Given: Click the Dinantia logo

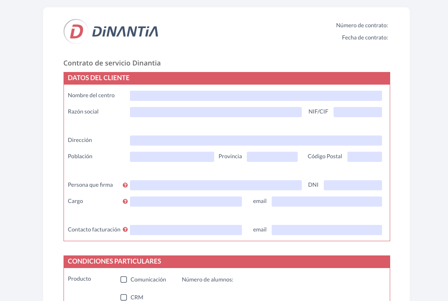Looking at the screenshot, I should click(111, 31).
